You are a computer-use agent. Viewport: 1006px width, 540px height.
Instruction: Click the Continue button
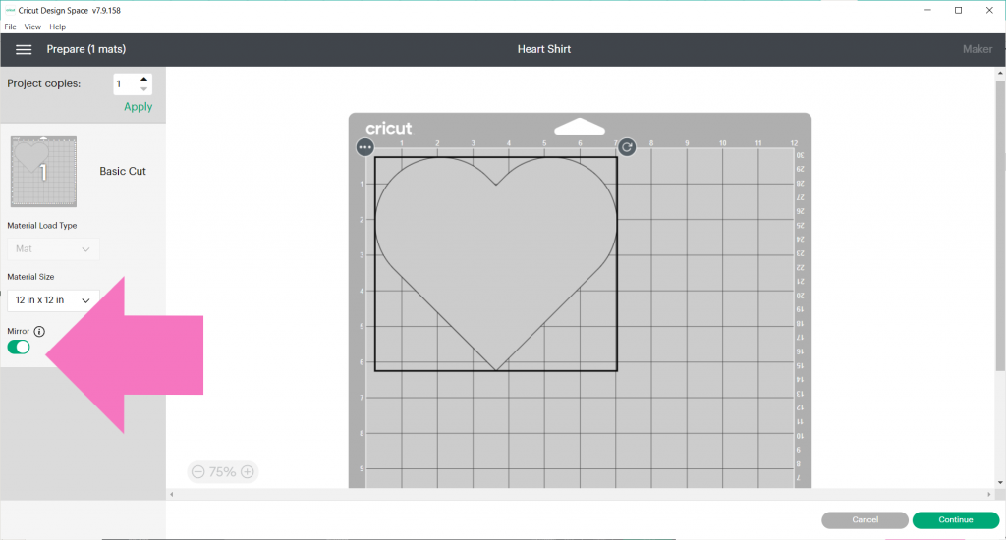point(955,520)
